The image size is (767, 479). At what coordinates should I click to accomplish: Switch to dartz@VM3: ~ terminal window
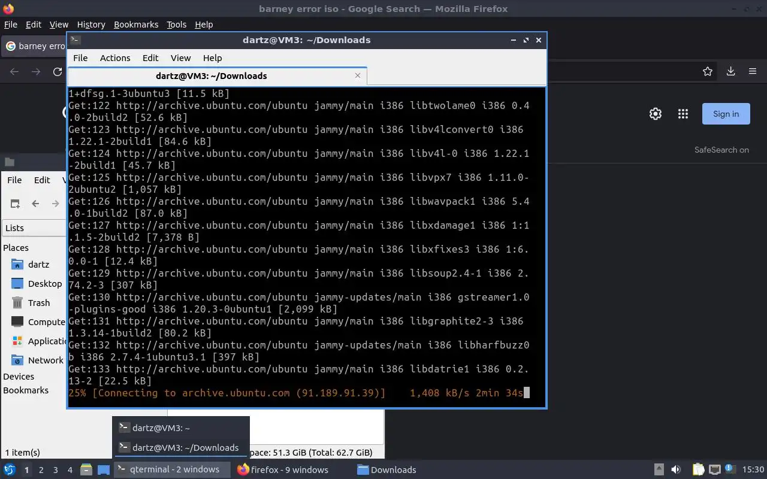click(181, 428)
